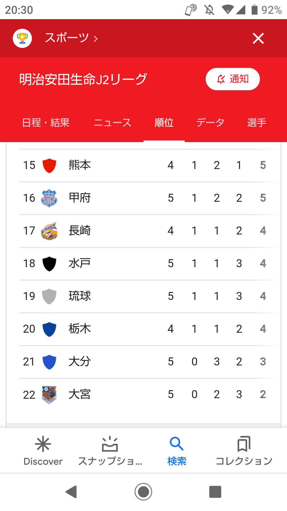Screen dimensions: 287x511
Task: Tap the 甲府 team crest
Action: 49,198
